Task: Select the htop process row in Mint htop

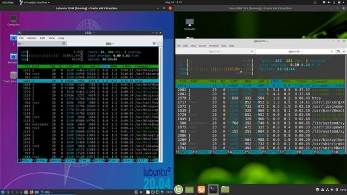Action: 260,98
